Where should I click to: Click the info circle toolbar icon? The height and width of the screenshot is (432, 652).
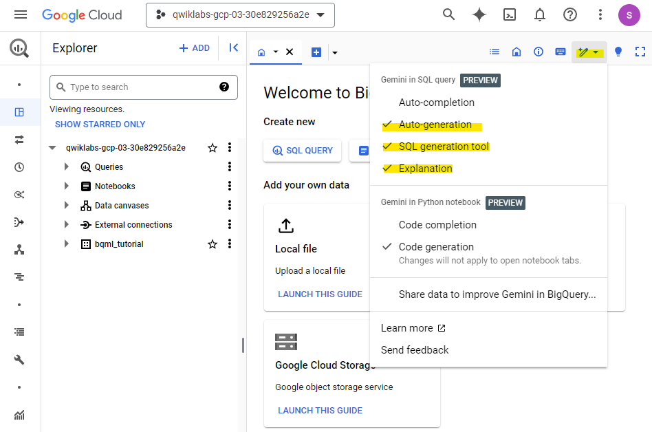pyautogui.click(x=539, y=52)
